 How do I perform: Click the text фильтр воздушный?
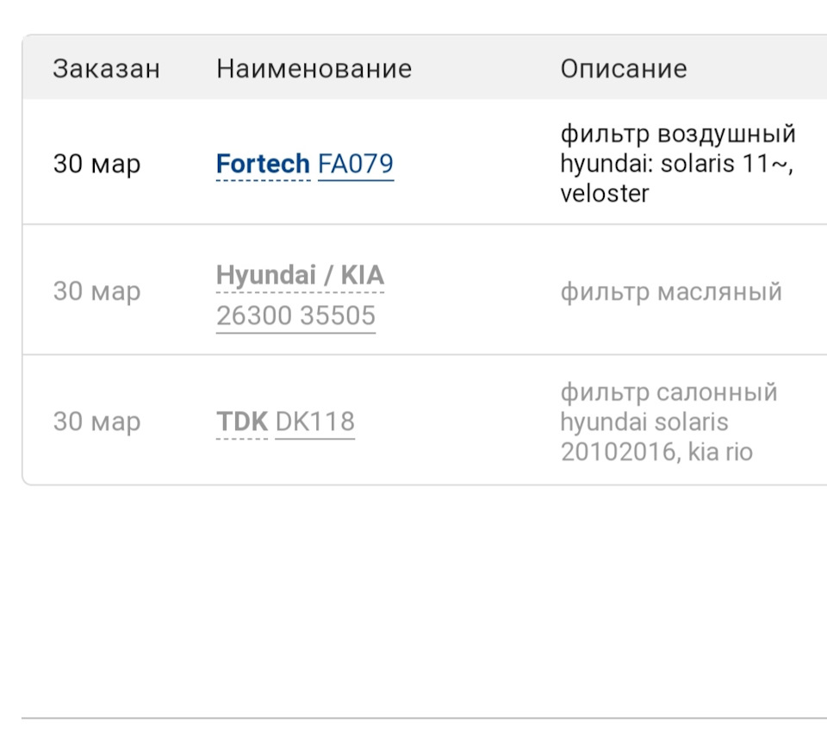[x=678, y=134]
